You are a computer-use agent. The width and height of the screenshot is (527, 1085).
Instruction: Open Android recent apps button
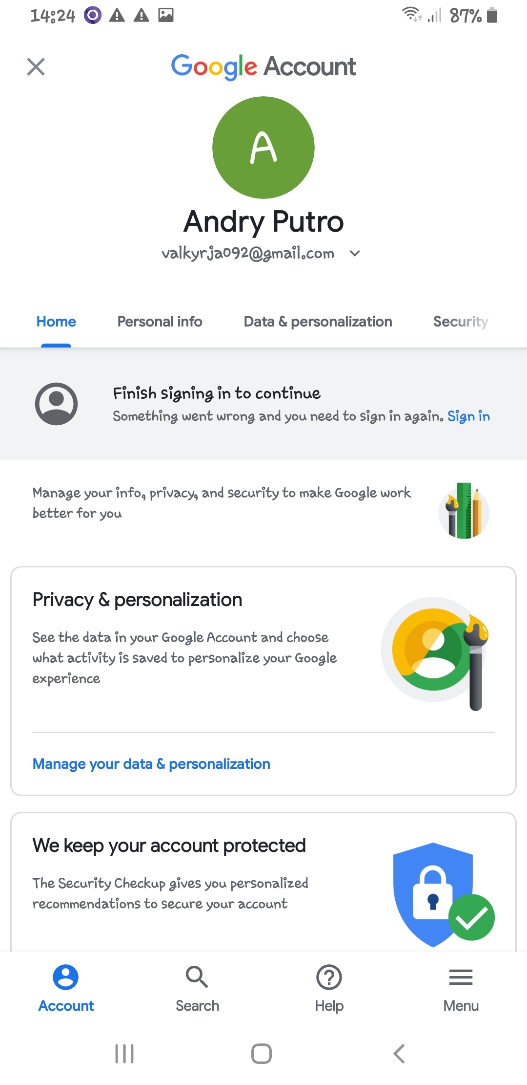(x=124, y=1054)
